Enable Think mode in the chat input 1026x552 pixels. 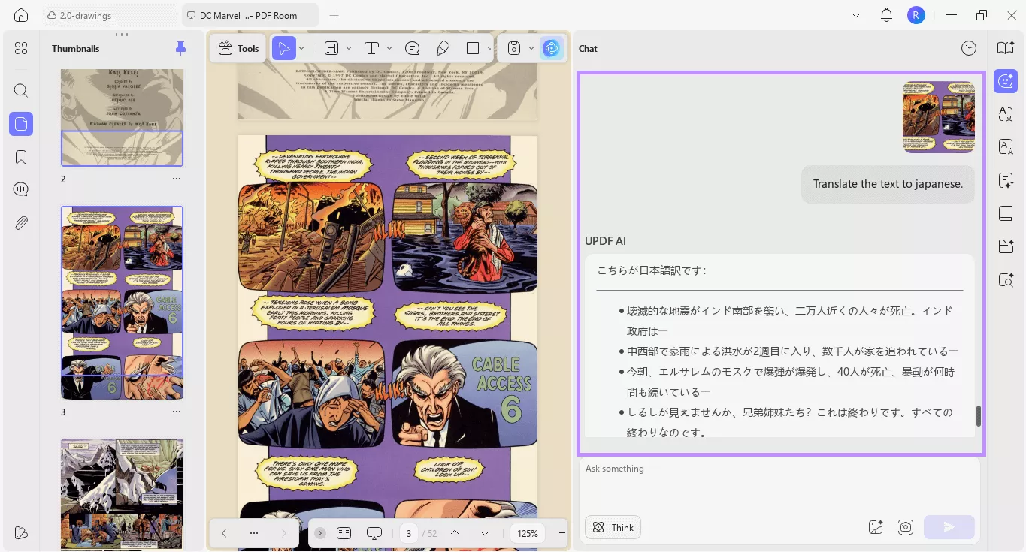click(613, 527)
